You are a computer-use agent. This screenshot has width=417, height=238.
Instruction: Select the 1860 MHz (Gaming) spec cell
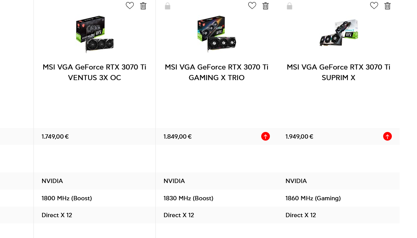tap(339, 198)
